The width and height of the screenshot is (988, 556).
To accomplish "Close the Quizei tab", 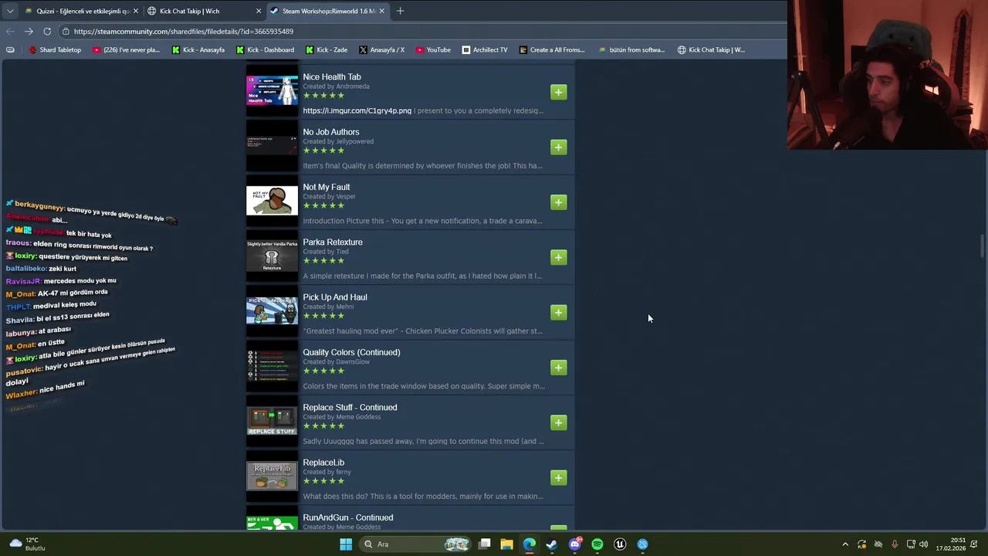I will click(136, 11).
